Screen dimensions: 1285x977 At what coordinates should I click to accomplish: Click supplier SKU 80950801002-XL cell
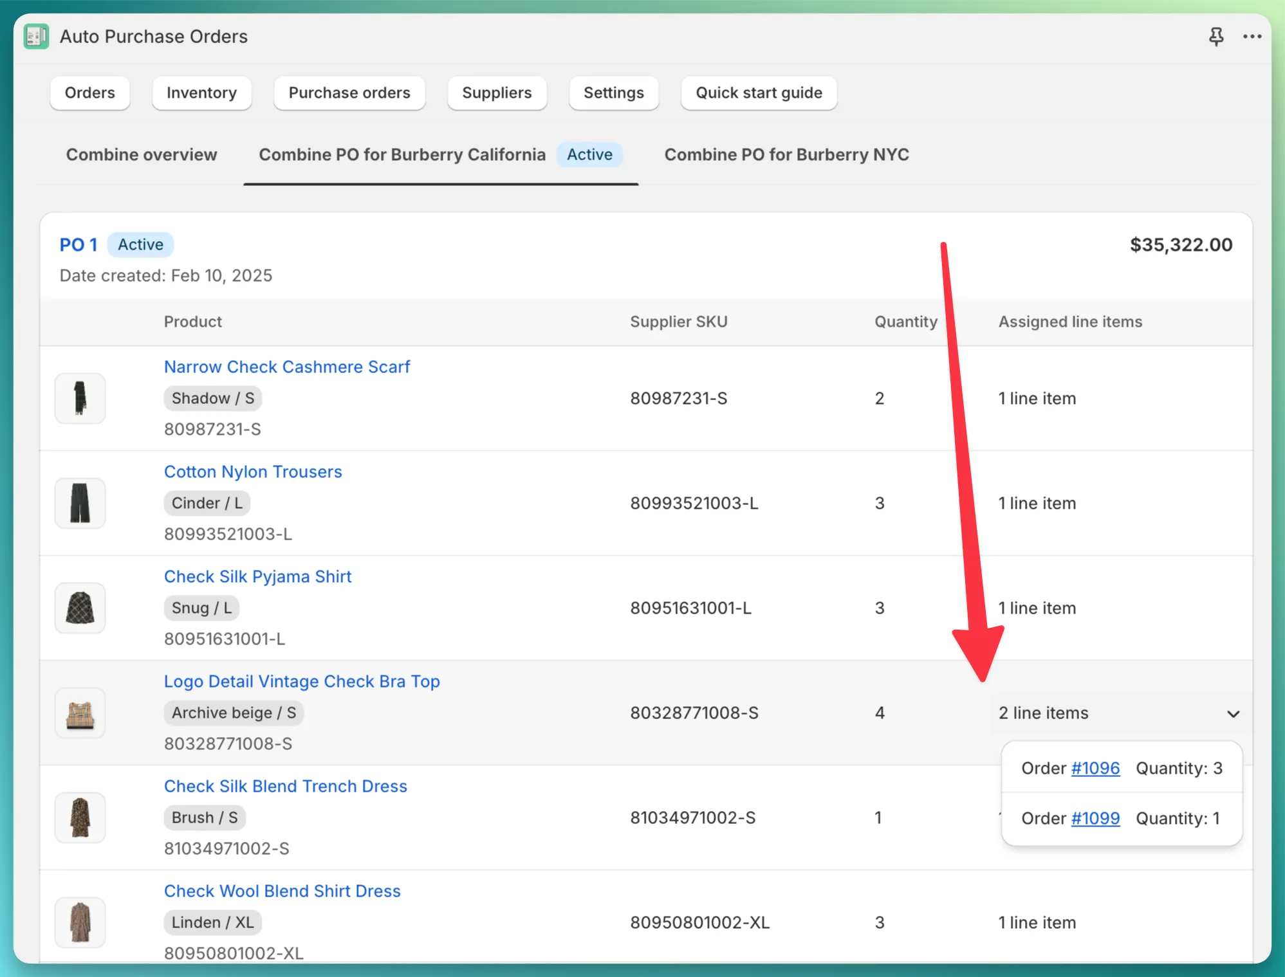[x=699, y=923]
